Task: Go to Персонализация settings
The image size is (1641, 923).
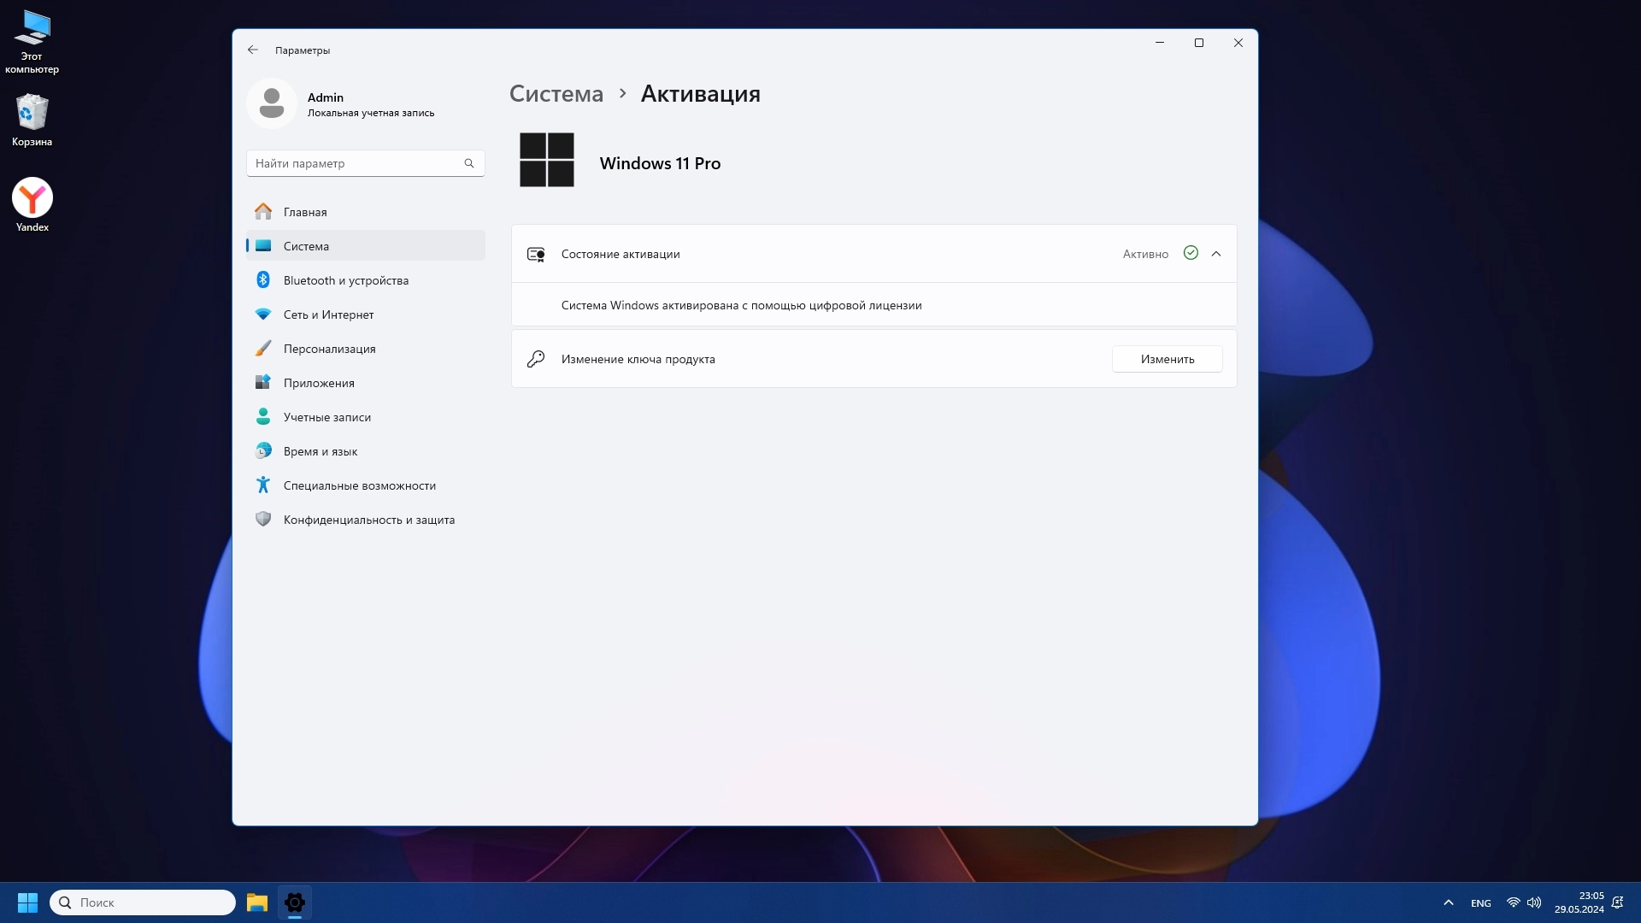Action: tap(329, 349)
